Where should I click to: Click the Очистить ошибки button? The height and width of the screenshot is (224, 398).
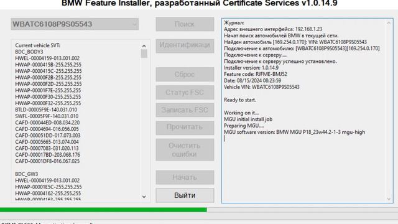(x=185, y=150)
